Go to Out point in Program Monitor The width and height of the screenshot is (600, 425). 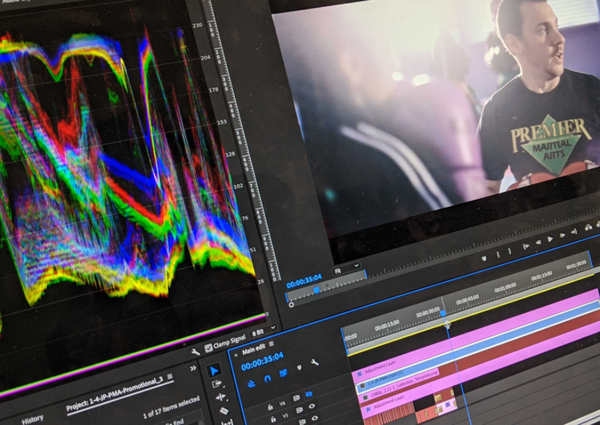(574, 232)
